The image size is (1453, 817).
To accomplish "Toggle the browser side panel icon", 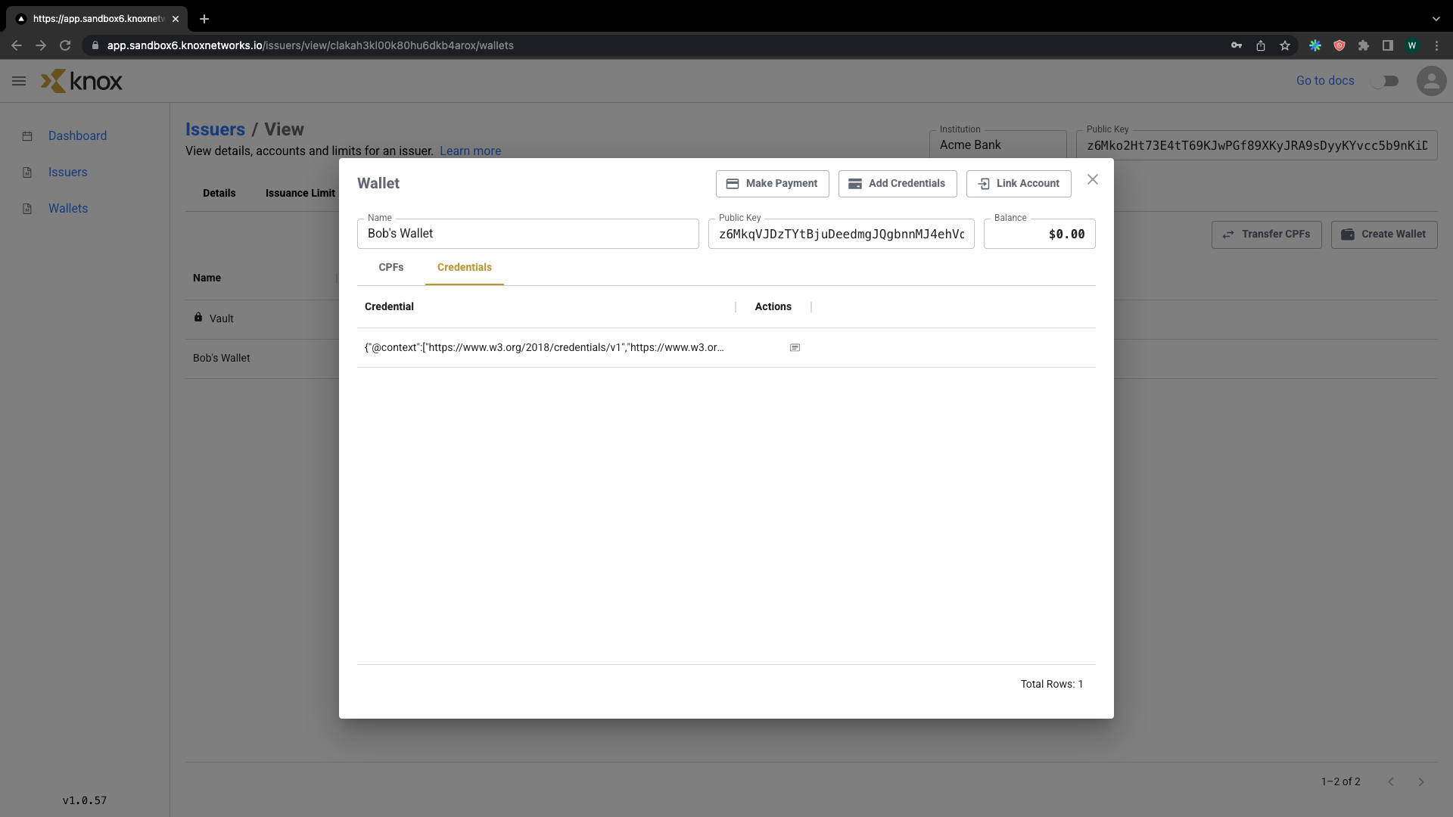I will pyautogui.click(x=1388, y=45).
